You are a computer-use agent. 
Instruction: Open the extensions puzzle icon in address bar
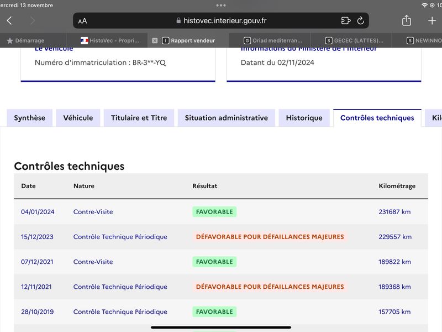point(346,20)
